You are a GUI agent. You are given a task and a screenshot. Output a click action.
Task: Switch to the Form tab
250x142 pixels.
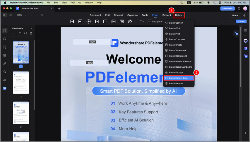155,15
